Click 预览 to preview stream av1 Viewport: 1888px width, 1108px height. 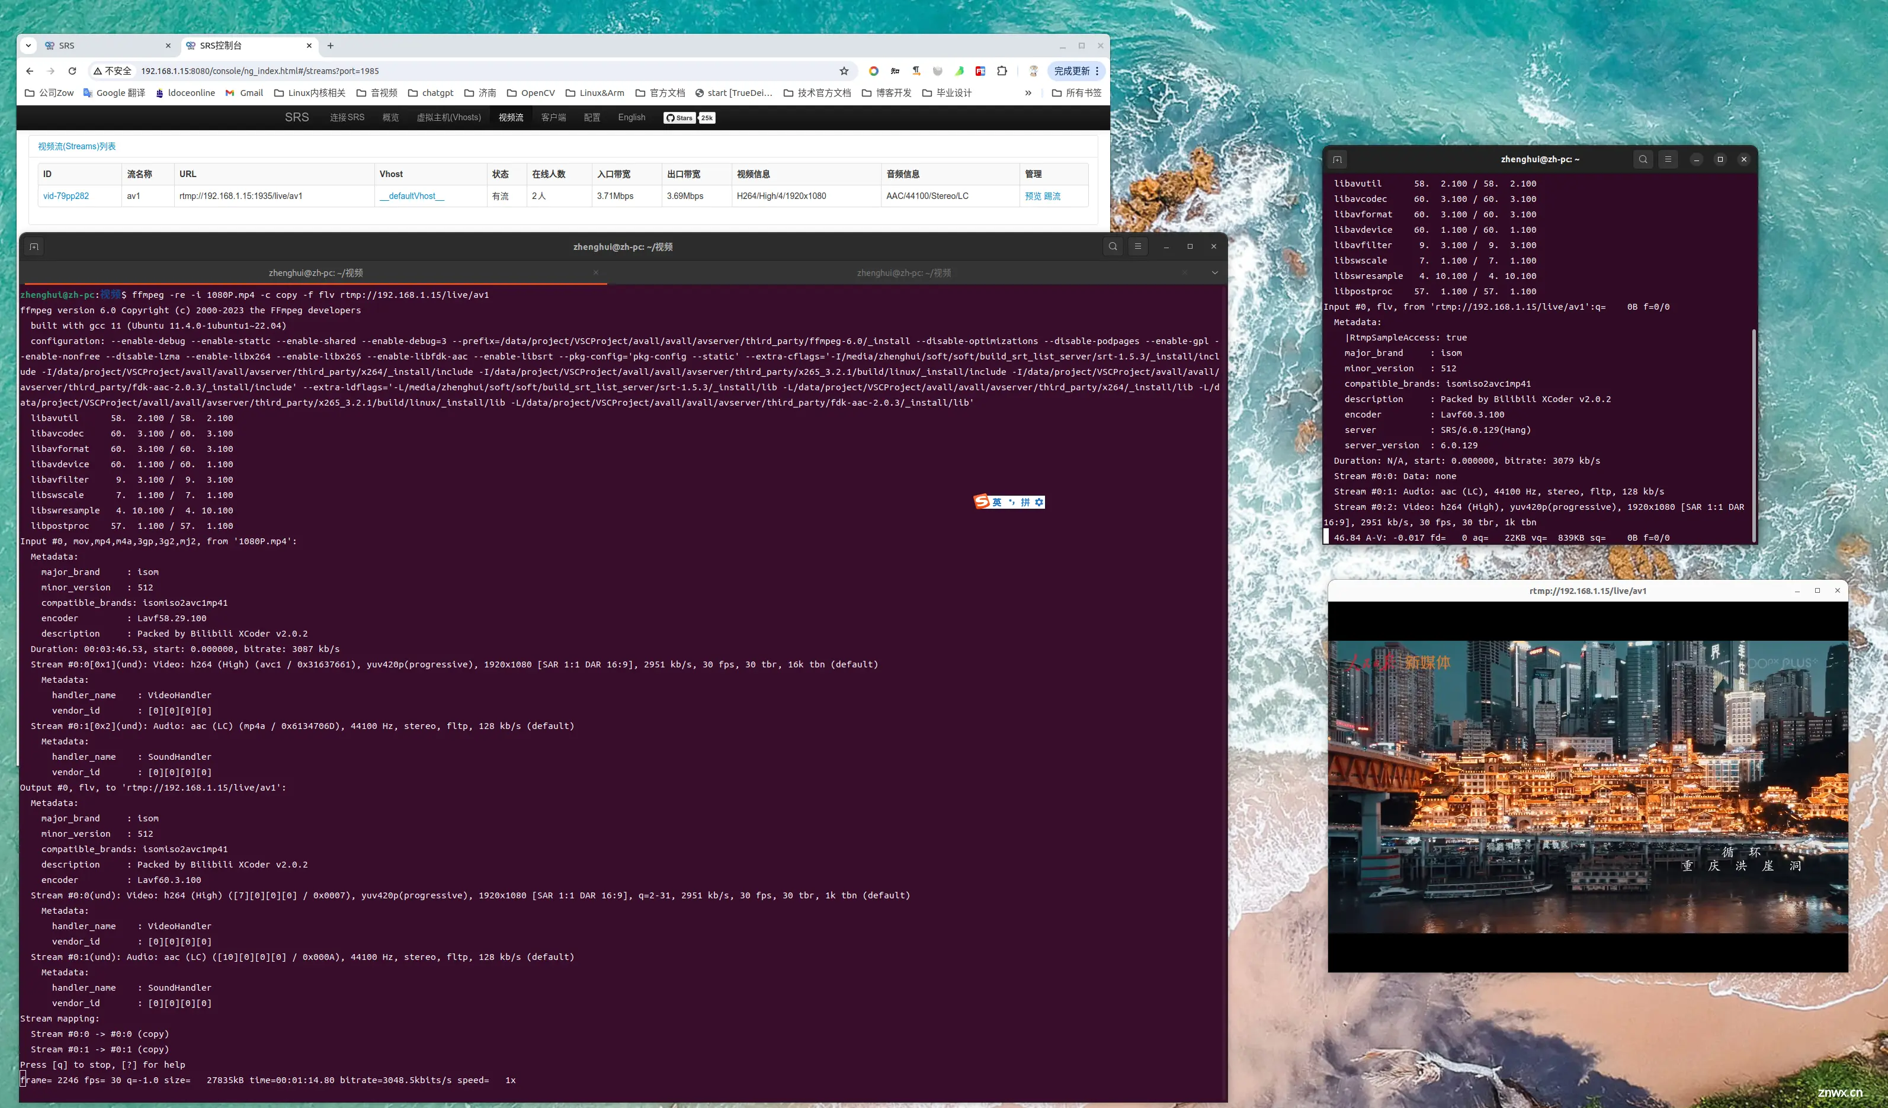coord(1033,196)
